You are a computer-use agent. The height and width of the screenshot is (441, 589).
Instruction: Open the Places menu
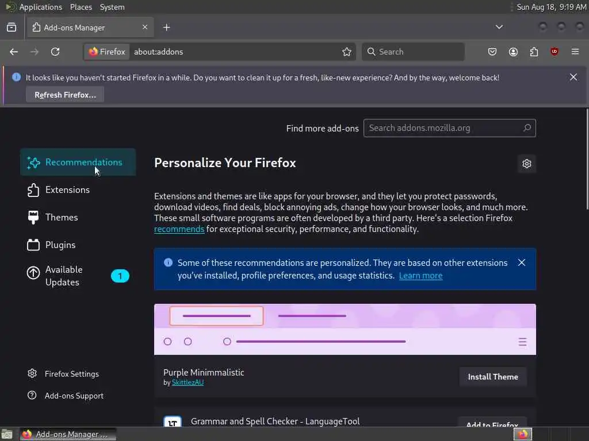[81, 7]
